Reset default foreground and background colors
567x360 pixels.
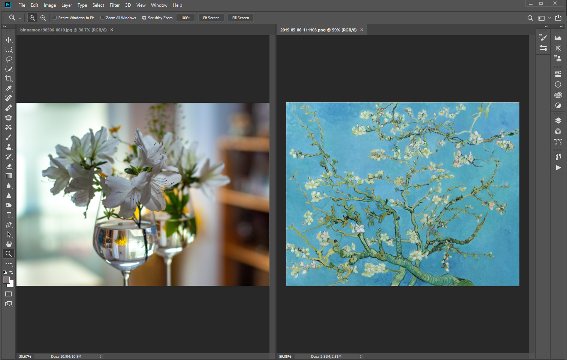click(x=5, y=272)
